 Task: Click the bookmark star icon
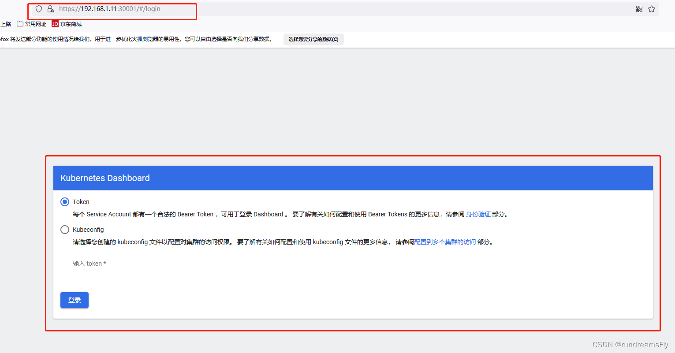coord(651,8)
